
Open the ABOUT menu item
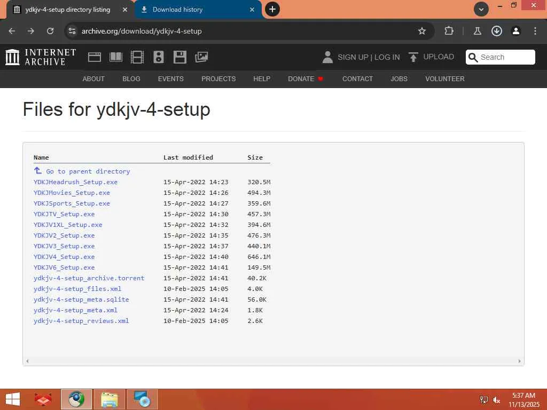93,79
